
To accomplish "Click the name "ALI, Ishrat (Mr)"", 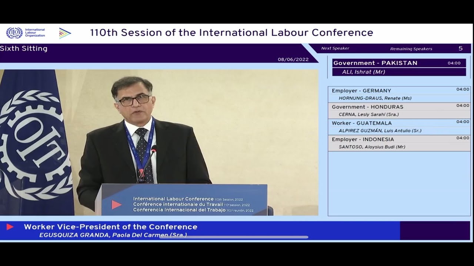I will [364, 72].
